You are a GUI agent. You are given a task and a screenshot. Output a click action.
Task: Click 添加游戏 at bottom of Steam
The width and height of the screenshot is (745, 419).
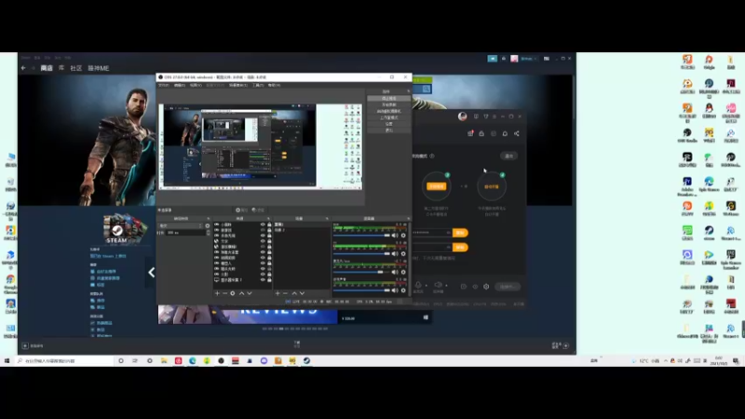(x=34, y=345)
